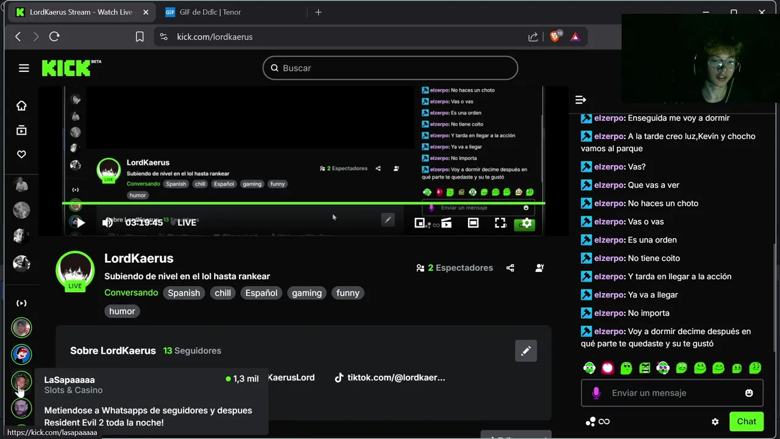Screen dimensions: 780x439
Task: Focus the Enviar un mensaje field
Action: (672, 393)
